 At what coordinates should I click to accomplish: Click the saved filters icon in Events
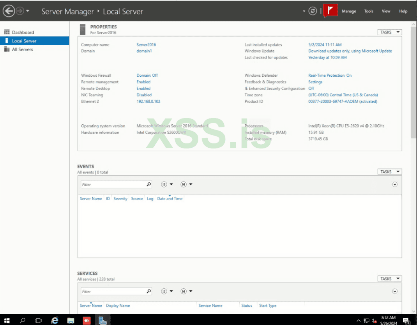[x=182, y=184]
